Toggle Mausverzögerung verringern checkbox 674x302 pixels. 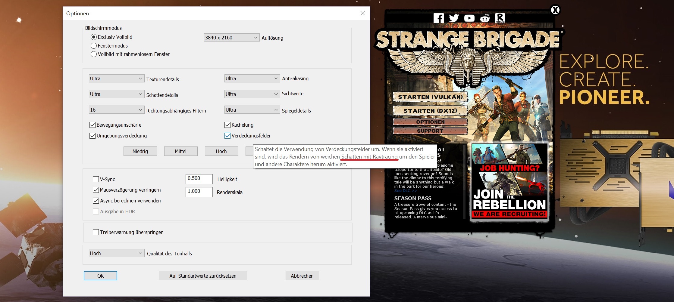point(96,190)
